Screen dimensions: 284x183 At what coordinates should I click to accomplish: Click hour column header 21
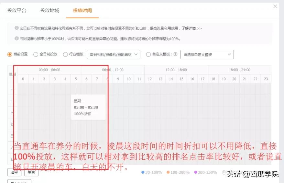pyautogui.click(x=245, y=79)
